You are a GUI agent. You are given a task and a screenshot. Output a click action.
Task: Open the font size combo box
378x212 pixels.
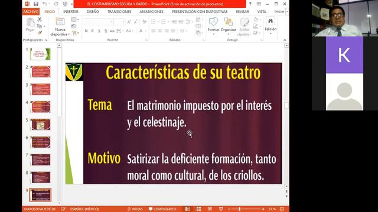pos(119,22)
